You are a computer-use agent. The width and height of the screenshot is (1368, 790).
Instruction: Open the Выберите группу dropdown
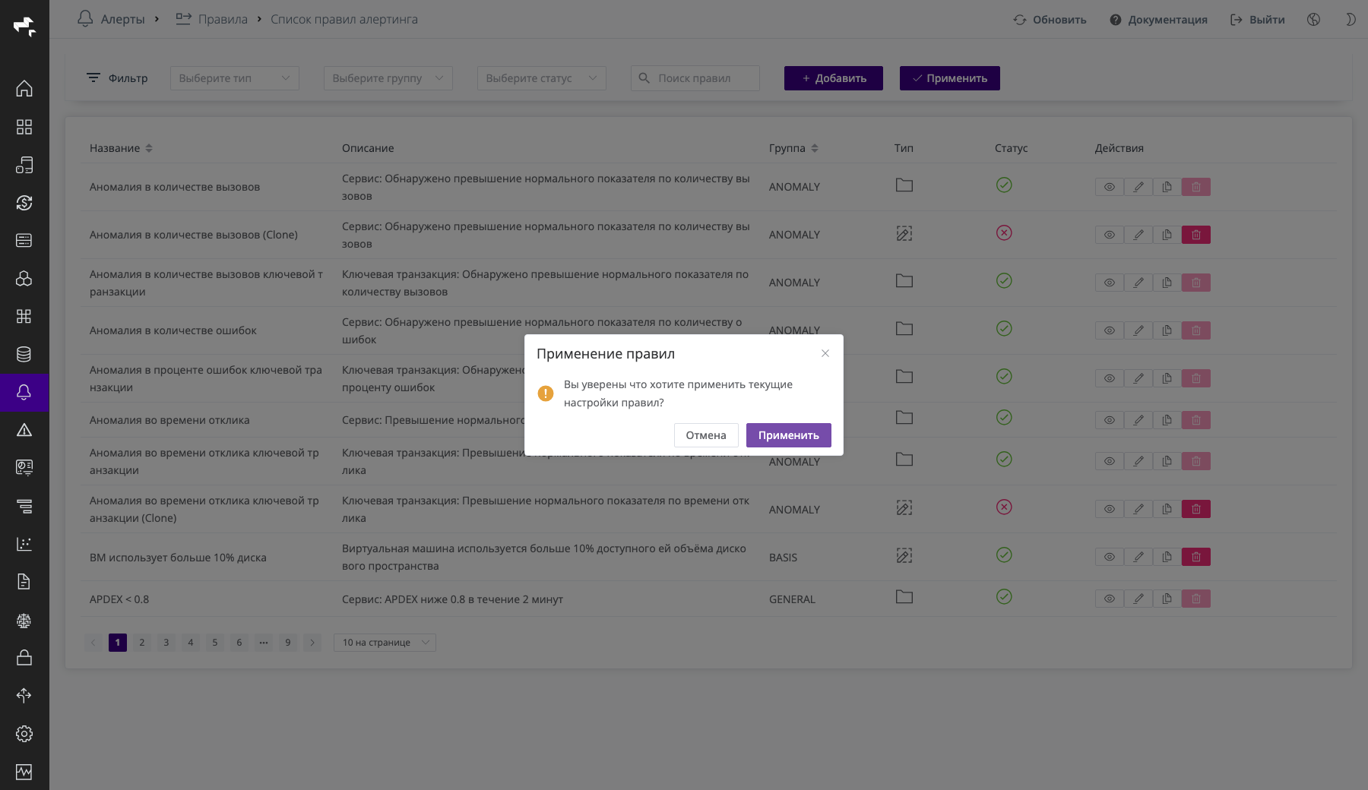[x=388, y=78]
